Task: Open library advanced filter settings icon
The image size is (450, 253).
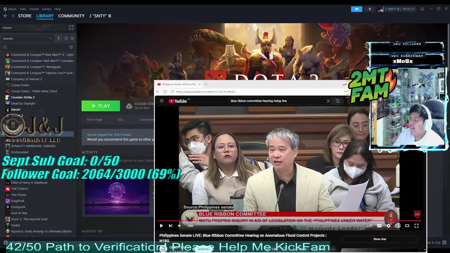Action: tap(71, 47)
